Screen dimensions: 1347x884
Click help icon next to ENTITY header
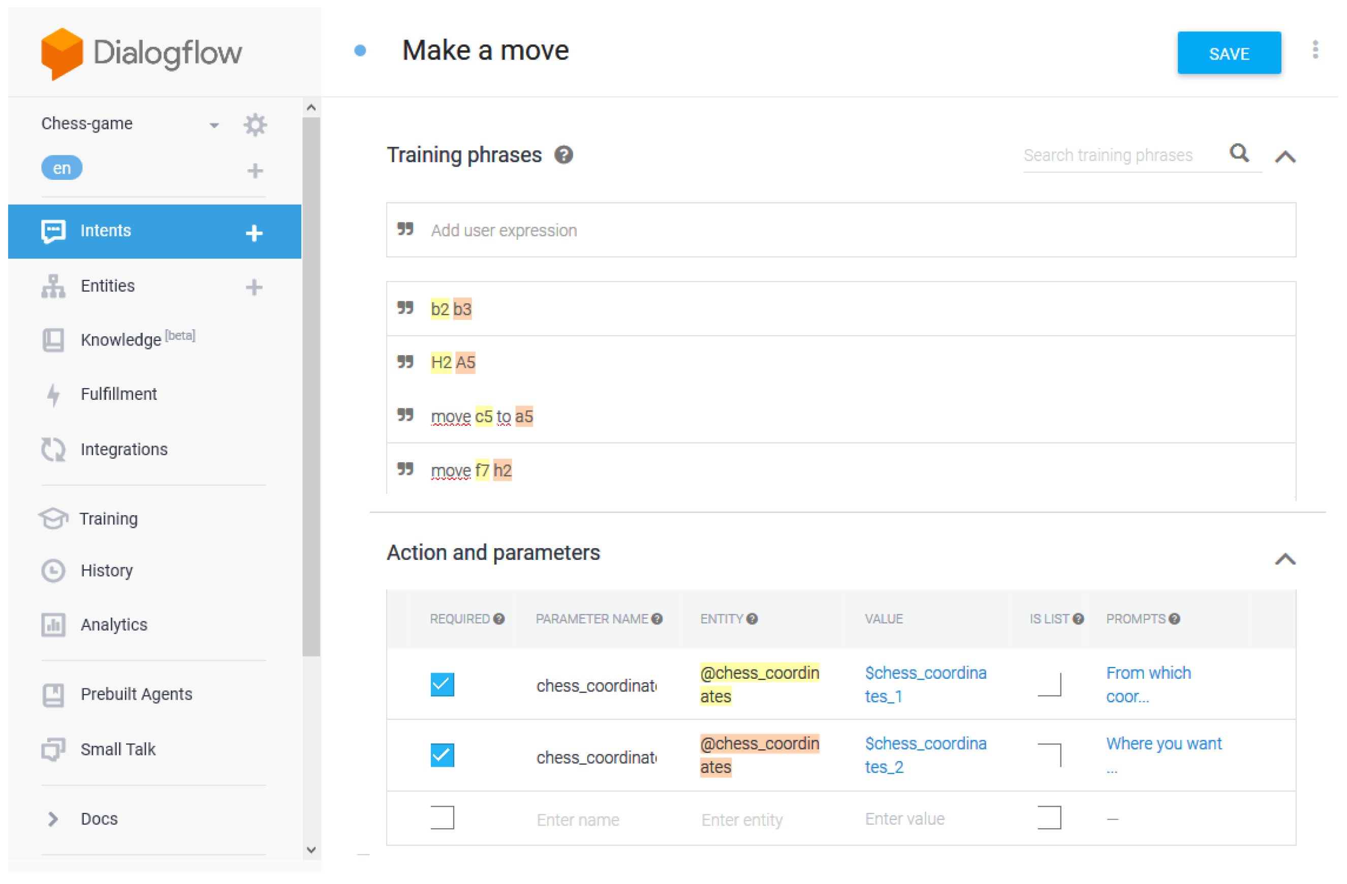tap(752, 619)
